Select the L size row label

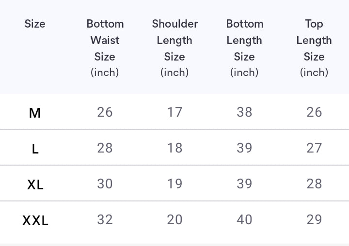pyautogui.click(x=35, y=149)
